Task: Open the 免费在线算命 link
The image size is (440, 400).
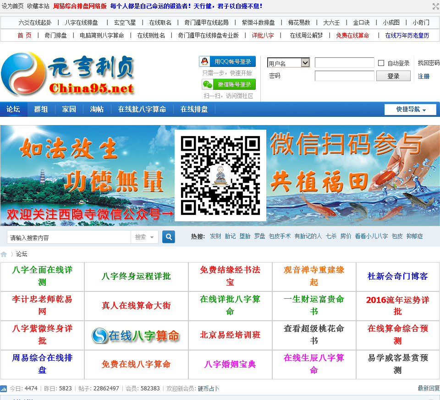Action: [353, 35]
